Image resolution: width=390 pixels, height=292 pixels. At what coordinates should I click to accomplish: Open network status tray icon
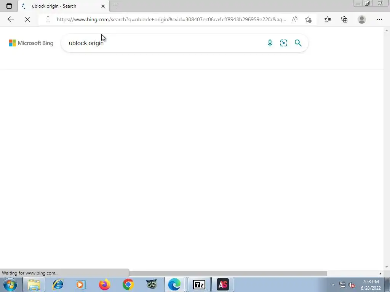point(342,285)
